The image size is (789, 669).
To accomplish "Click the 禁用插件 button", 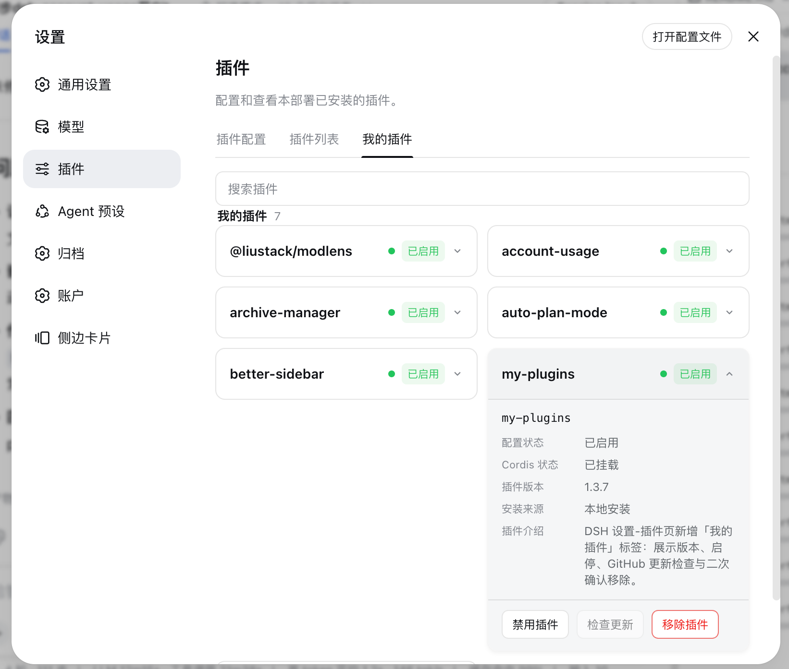I will pos(535,624).
